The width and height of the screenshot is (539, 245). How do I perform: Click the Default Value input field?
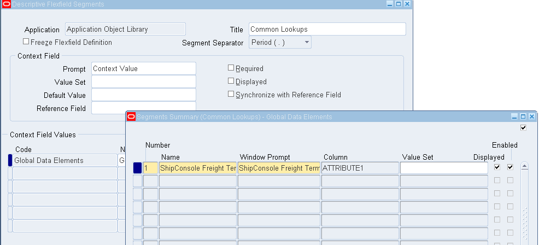[x=144, y=95]
